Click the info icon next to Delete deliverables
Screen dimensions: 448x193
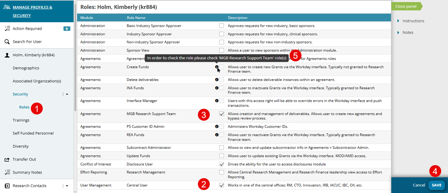[x=217, y=80]
